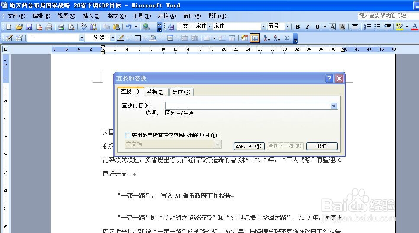The image size is (419, 233).
Task: Toggle the highlighted gridlines button
Action: click(x=255, y=38)
